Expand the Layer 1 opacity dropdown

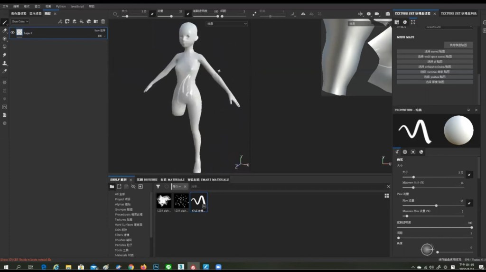(x=103, y=36)
